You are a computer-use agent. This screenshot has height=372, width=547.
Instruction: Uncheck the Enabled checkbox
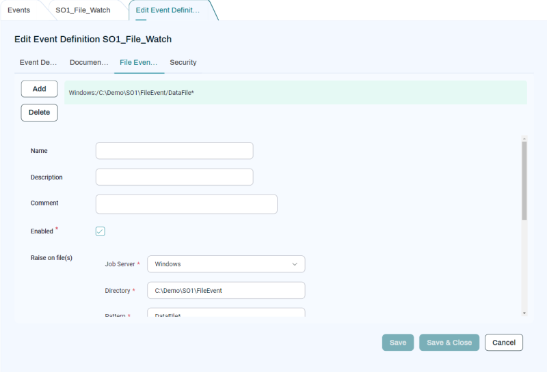pos(101,231)
